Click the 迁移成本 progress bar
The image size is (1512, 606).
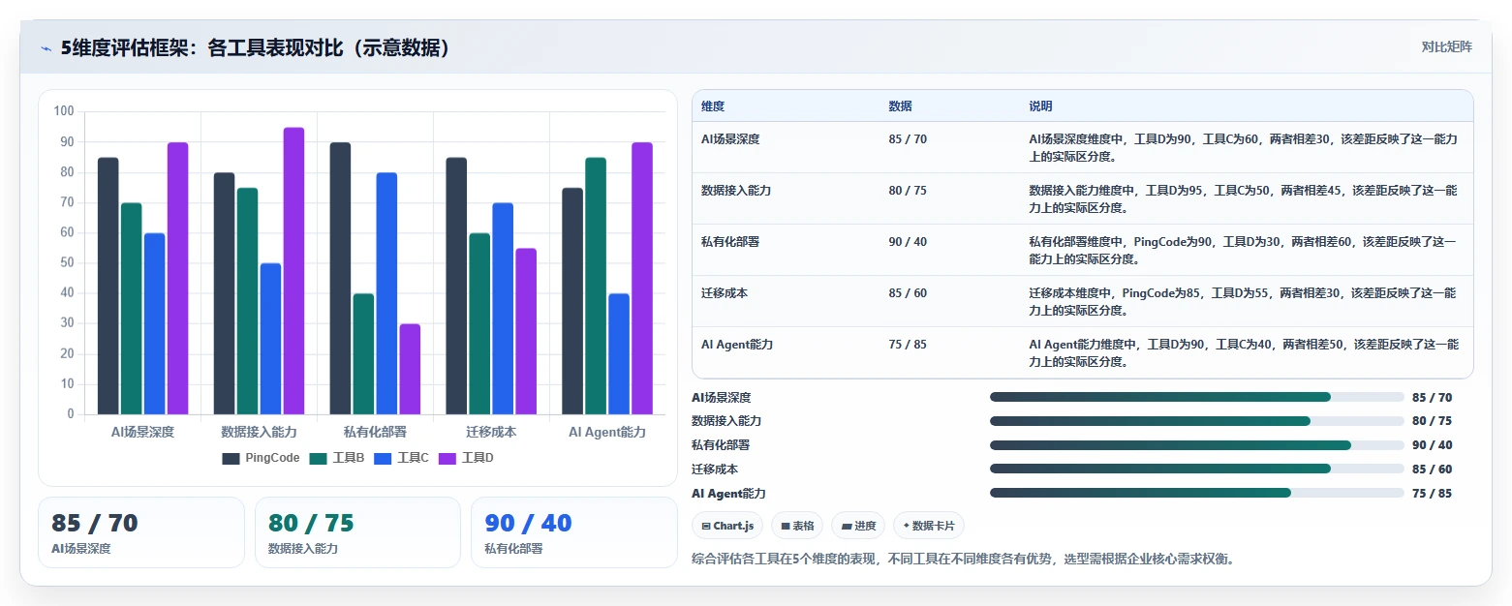[1196, 469]
